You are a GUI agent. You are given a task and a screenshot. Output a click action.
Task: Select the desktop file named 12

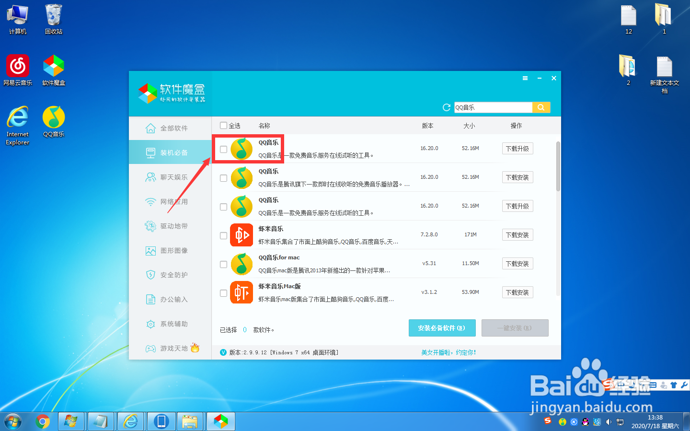(x=629, y=20)
